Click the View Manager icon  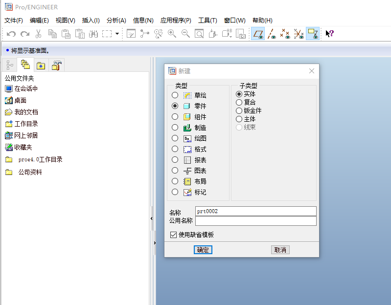click(241, 34)
